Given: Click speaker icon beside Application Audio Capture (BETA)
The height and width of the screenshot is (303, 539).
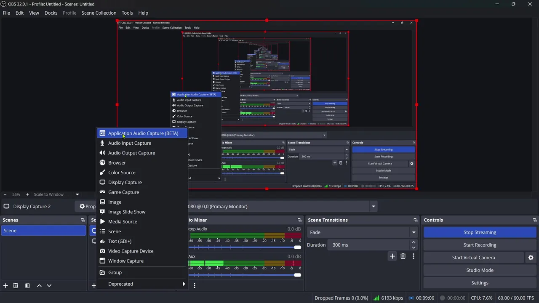Looking at the screenshot, I should click(x=102, y=133).
